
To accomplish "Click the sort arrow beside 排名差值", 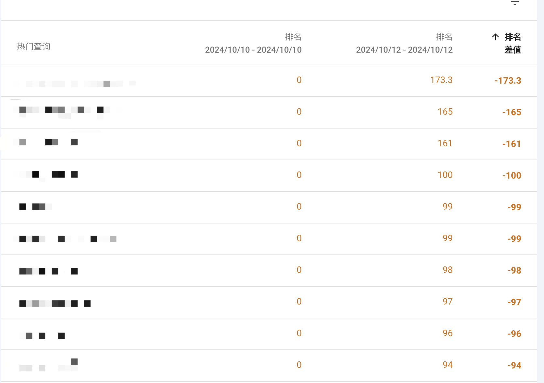I will tap(495, 37).
